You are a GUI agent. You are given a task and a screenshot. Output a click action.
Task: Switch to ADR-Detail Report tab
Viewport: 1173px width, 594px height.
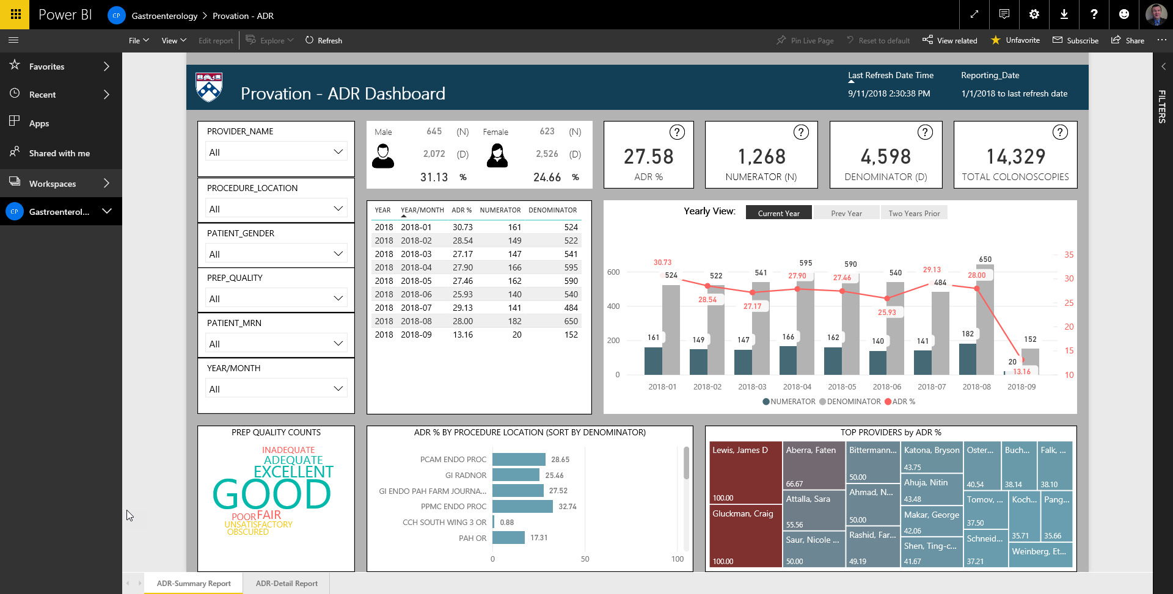point(287,584)
